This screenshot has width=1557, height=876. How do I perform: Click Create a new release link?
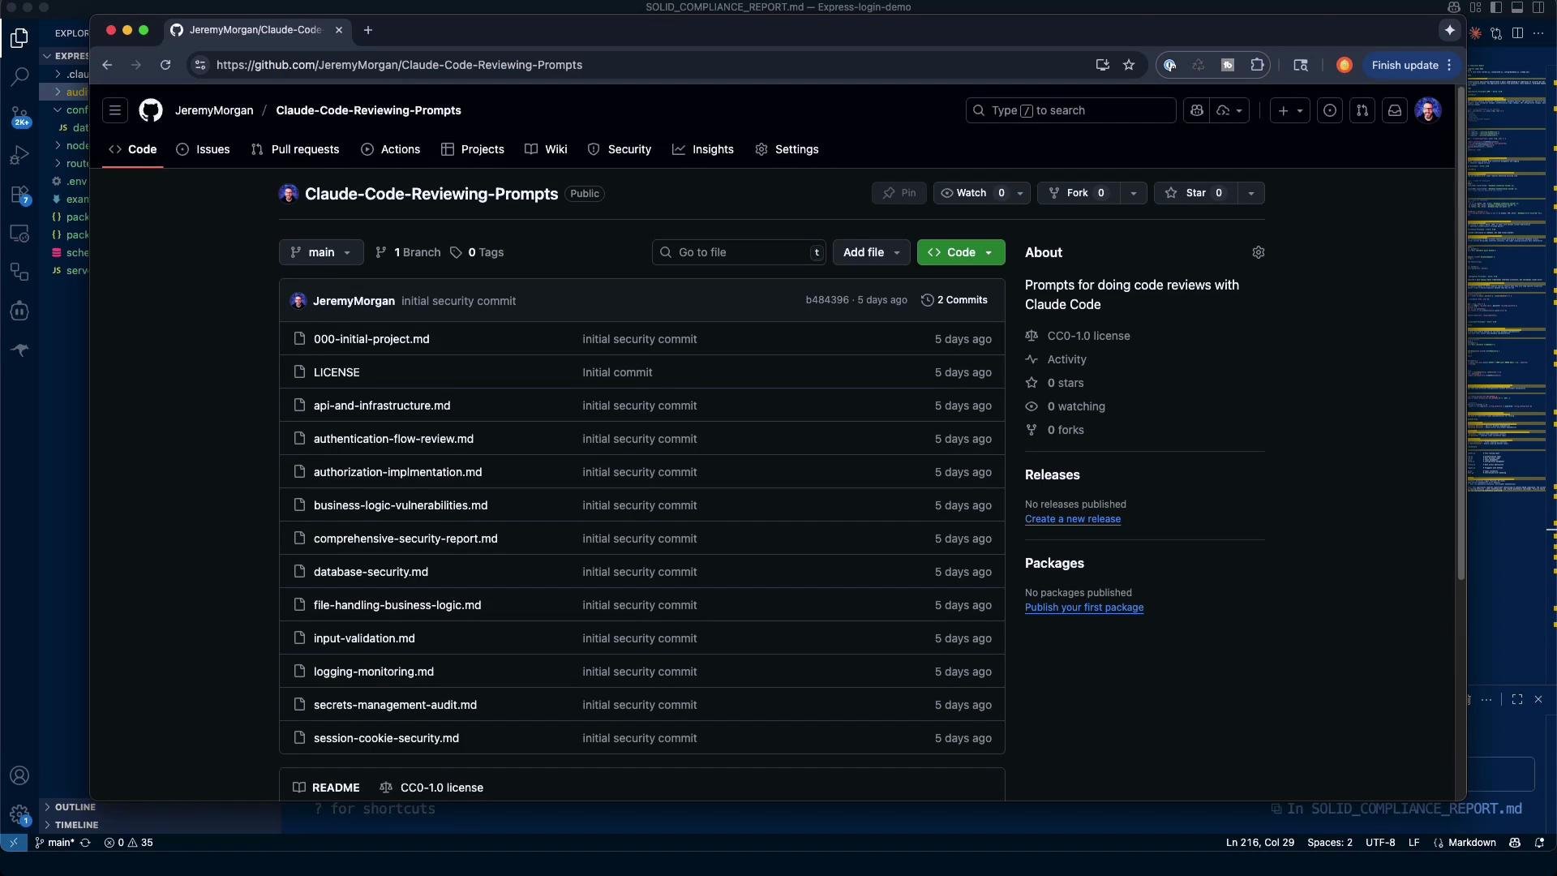(1073, 519)
